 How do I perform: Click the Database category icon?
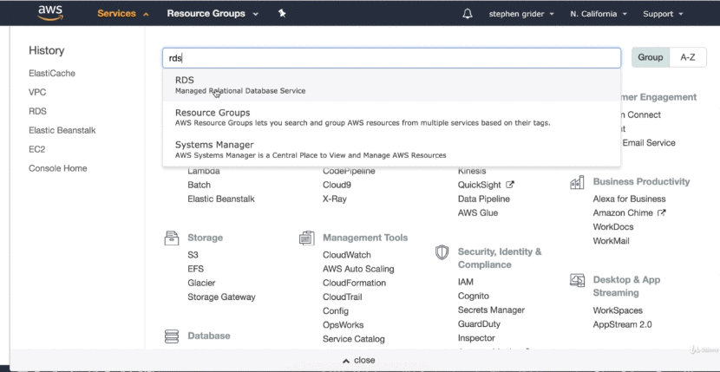tap(172, 336)
